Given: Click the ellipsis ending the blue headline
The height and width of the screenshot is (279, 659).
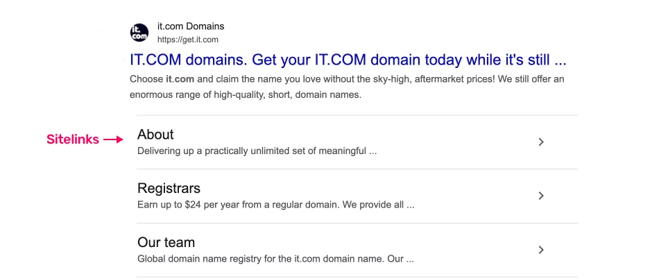Looking at the screenshot, I should coord(560,59).
